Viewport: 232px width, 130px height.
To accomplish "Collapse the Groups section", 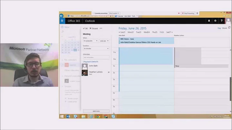I will pyautogui.click(x=63, y=87).
